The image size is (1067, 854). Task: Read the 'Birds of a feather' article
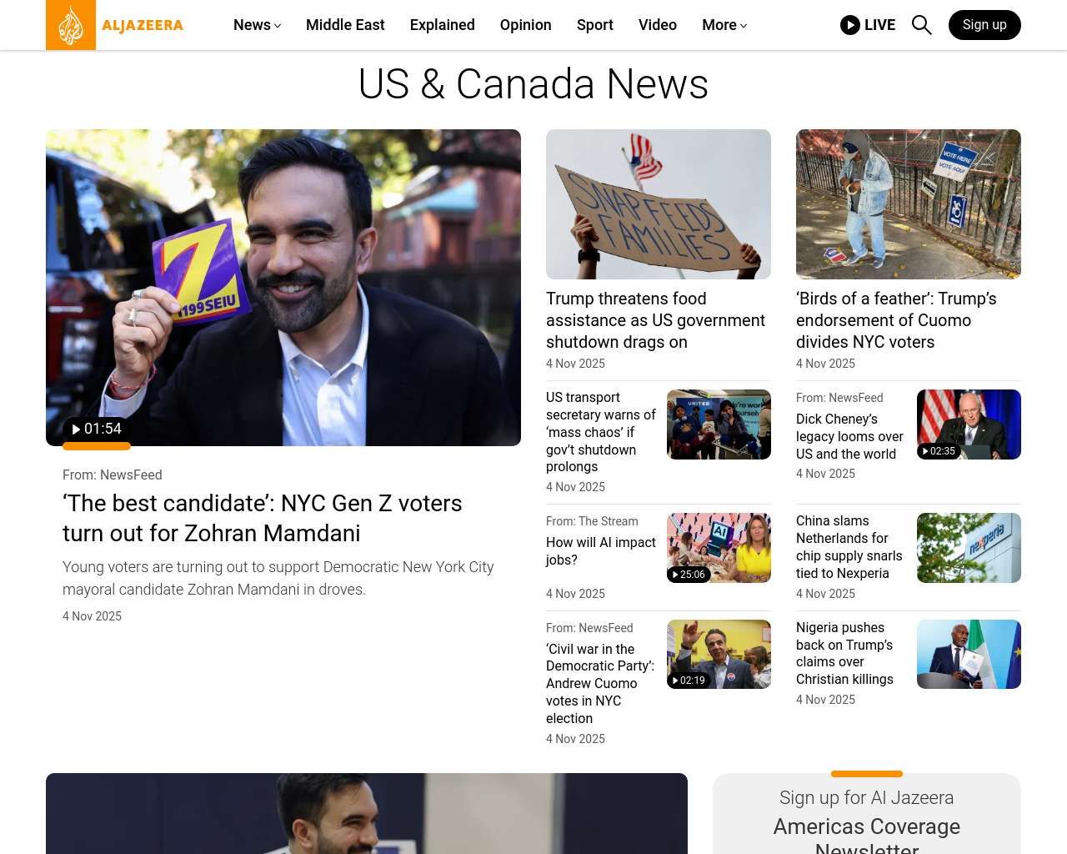pyautogui.click(x=896, y=320)
